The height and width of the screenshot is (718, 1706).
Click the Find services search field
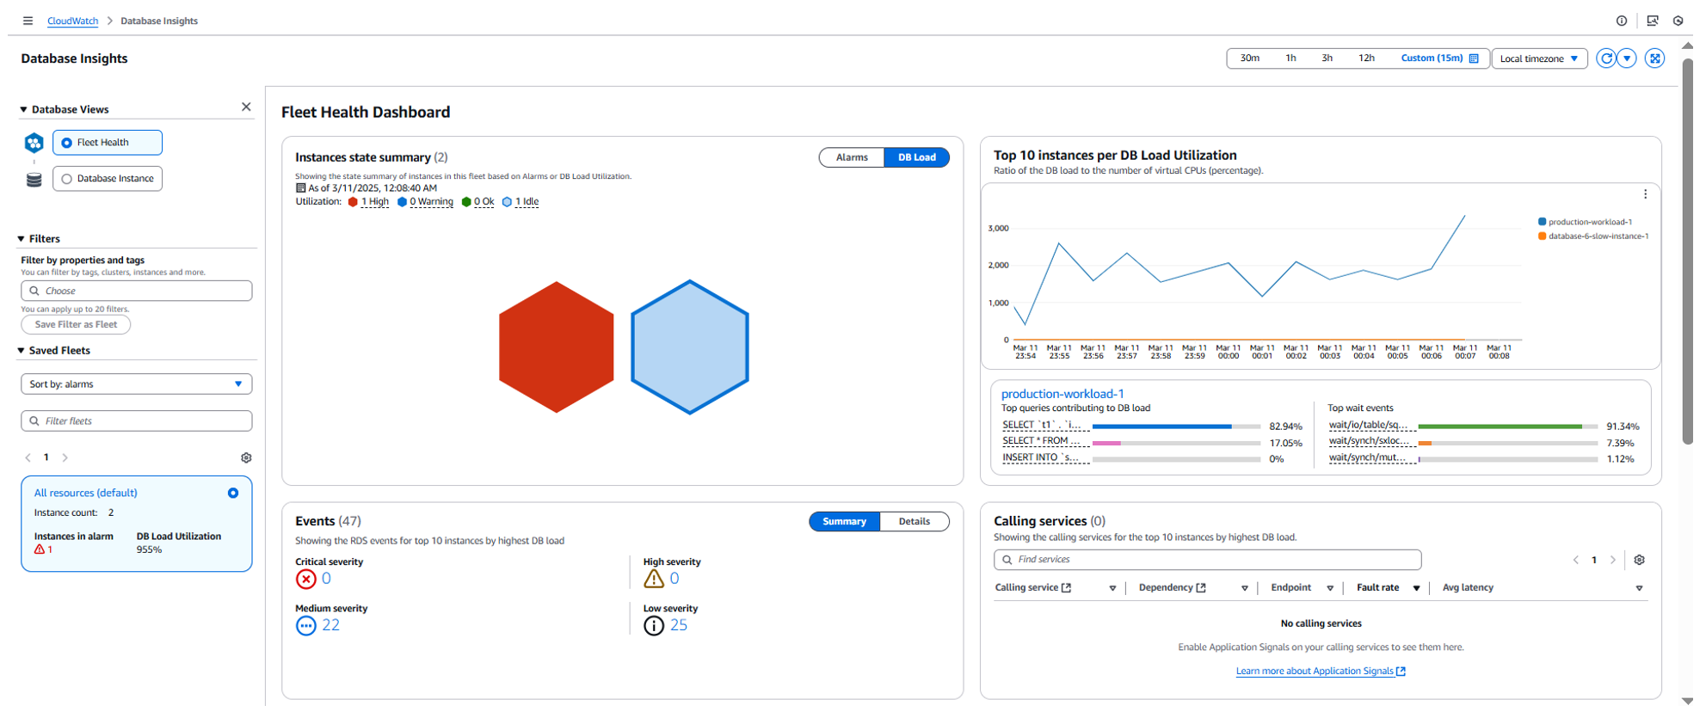tap(1207, 560)
